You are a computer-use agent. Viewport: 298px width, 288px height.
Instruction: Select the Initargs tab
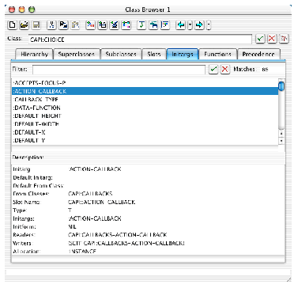(x=183, y=55)
